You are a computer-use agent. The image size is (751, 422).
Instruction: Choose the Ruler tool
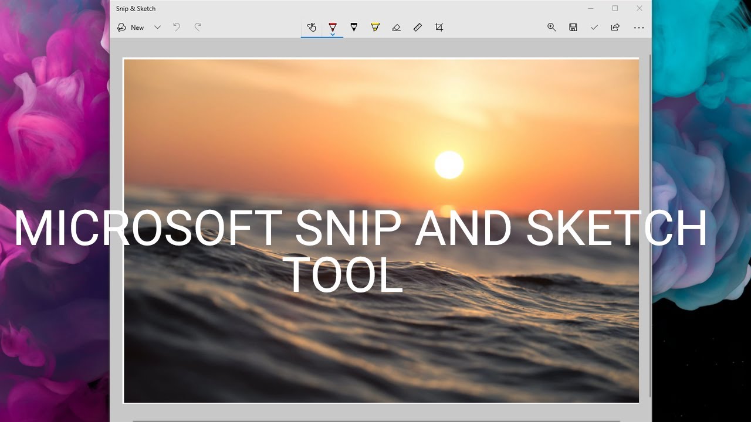tap(417, 27)
